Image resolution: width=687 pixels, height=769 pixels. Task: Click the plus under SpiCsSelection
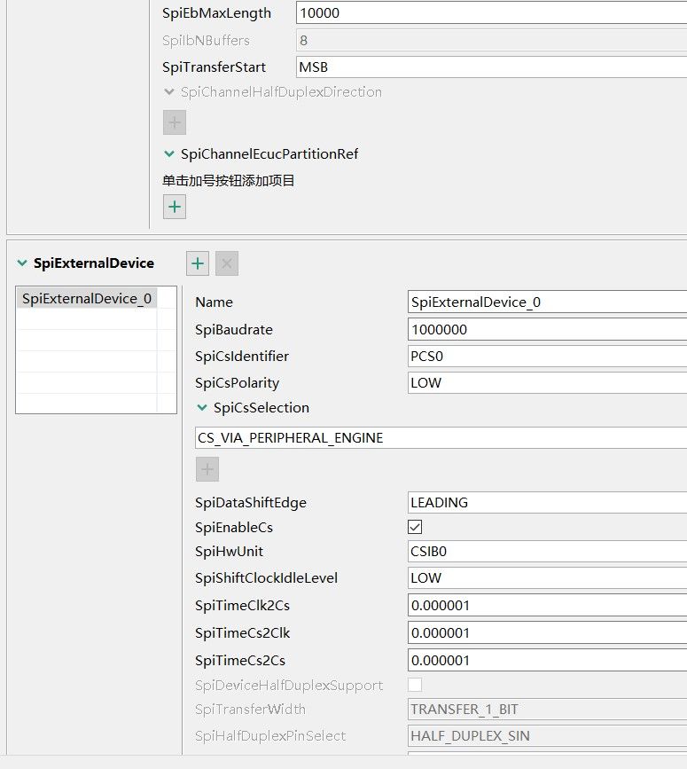click(207, 469)
